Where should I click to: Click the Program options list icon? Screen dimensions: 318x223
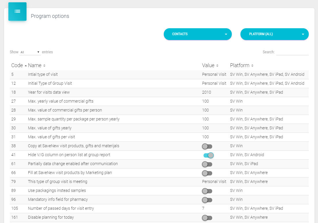tap(17, 12)
